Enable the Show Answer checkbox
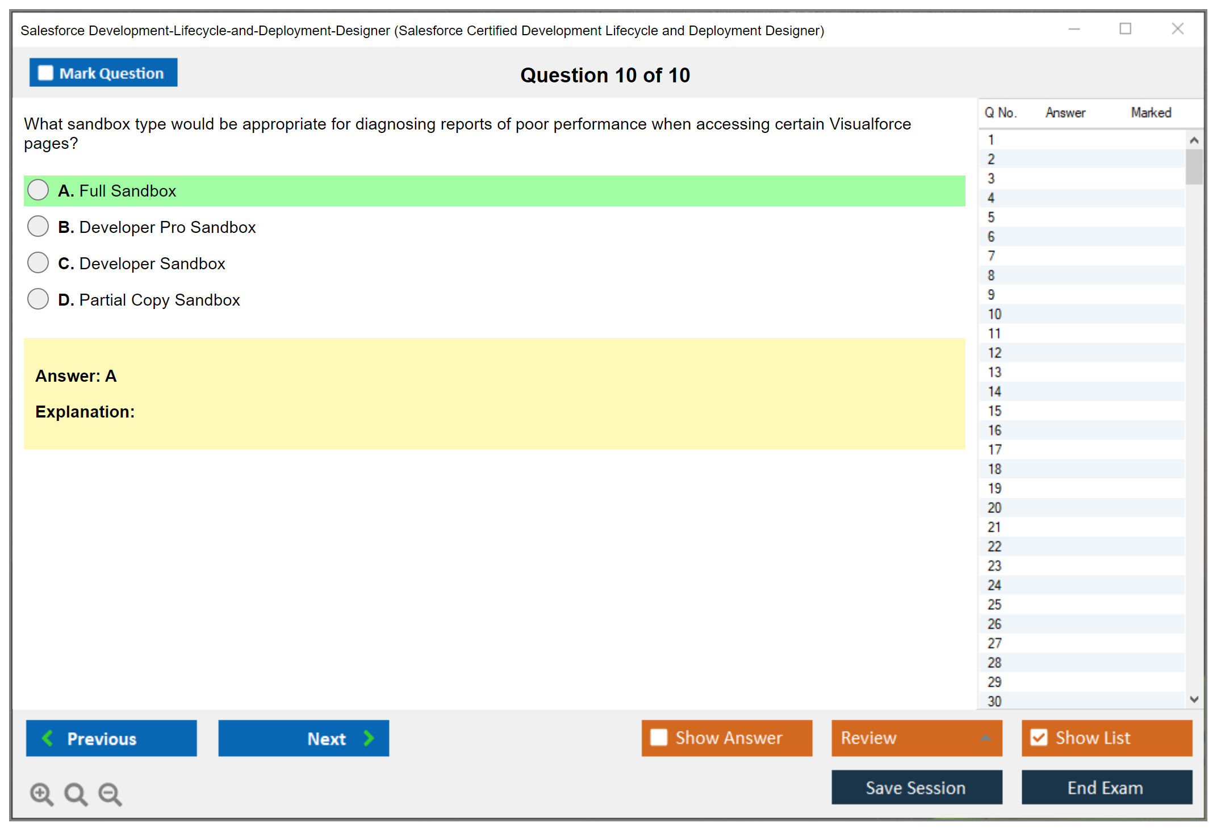This screenshot has width=1221, height=835. [x=659, y=737]
